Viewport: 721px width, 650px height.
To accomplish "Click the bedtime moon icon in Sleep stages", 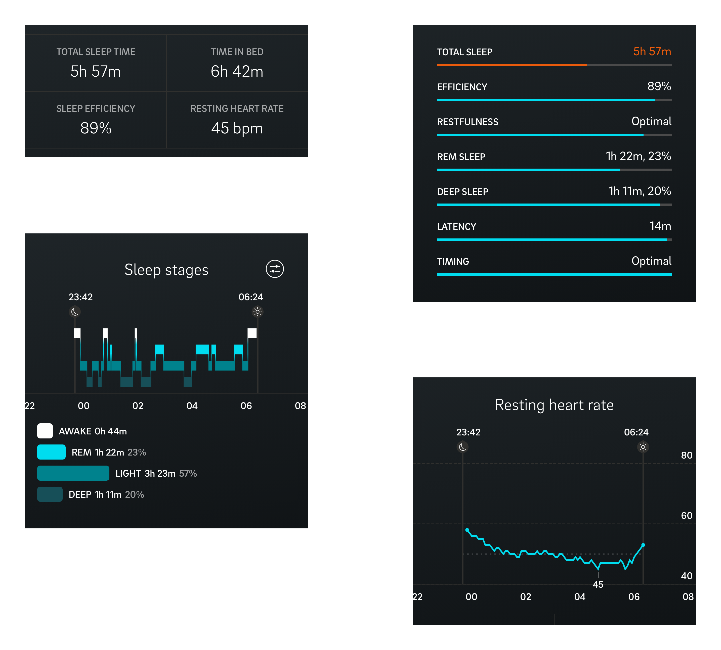I will click(x=74, y=312).
